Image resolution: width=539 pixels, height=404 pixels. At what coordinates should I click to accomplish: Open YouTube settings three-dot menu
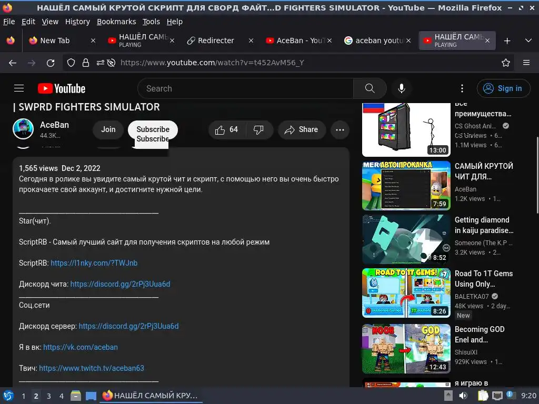pos(462,88)
